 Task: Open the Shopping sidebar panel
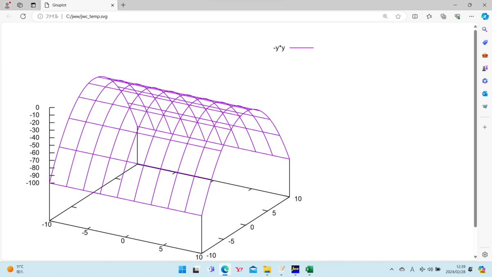[x=484, y=42]
